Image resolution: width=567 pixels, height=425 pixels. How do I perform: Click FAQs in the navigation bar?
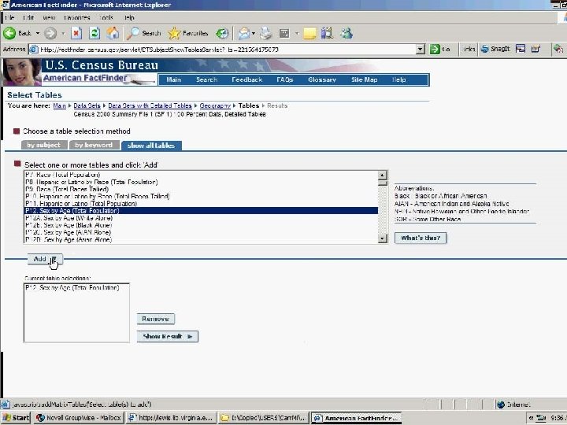click(284, 79)
